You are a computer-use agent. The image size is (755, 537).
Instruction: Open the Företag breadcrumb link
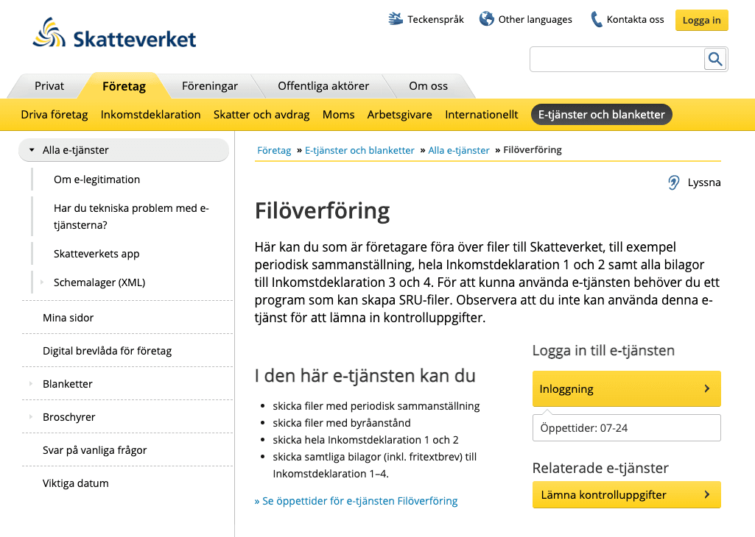click(273, 149)
